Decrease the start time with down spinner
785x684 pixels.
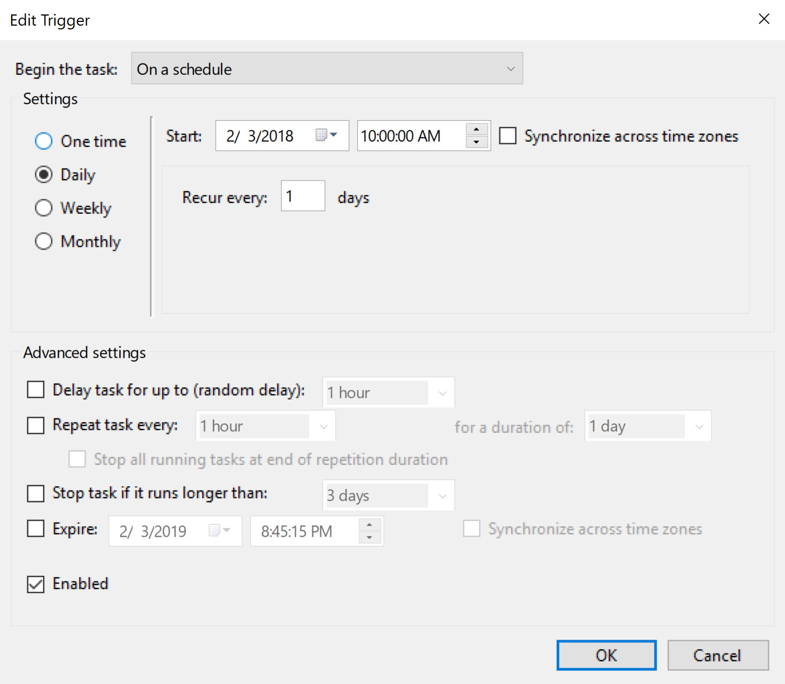point(476,142)
